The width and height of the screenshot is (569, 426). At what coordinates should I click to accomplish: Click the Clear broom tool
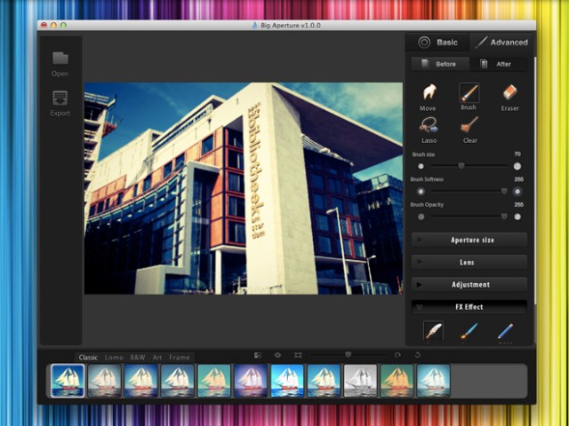pos(469,126)
